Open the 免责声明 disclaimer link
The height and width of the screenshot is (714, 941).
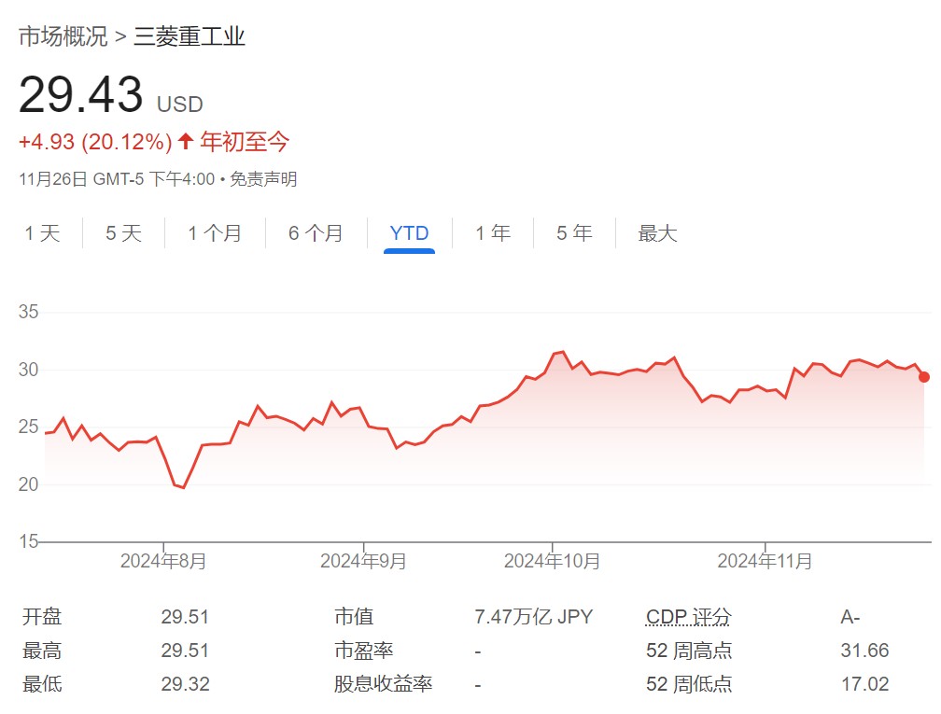click(x=263, y=179)
